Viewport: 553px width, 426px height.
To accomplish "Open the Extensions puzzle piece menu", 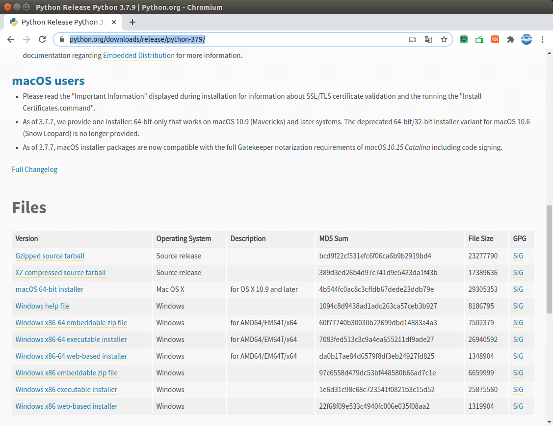I will click(x=511, y=39).
